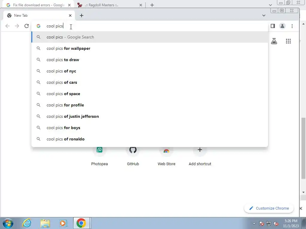Show hidden tray icons arrow
306x229 pixels.
pyautogui.click(x=254, y=223)
